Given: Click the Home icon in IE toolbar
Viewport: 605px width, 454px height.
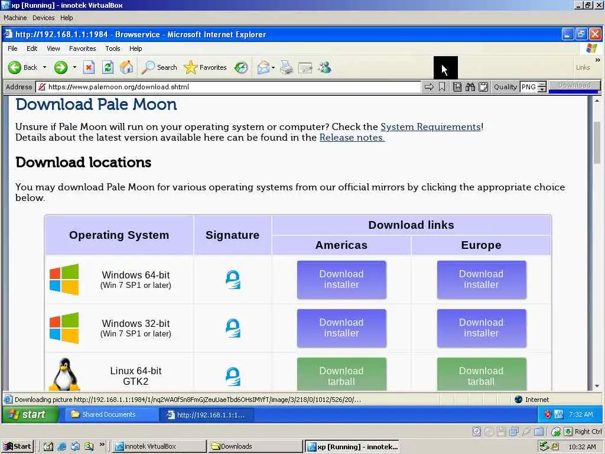Looking at the screenshot, I should tap(126, 67).
